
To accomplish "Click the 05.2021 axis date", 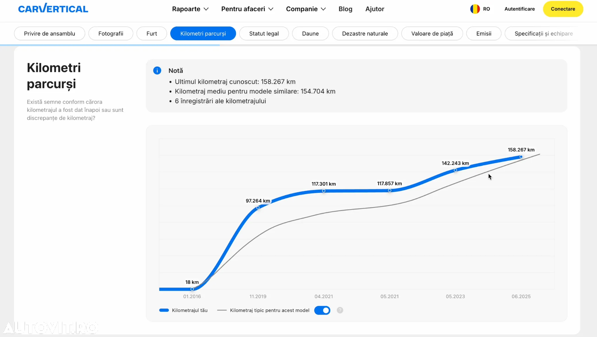I will point(389,297).
